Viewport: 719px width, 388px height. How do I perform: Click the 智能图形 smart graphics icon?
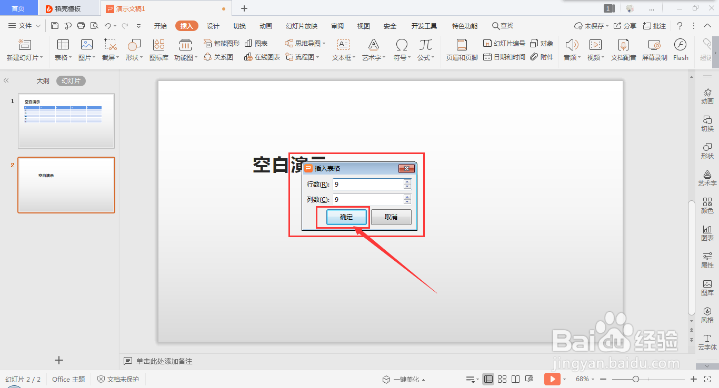[221, 43]
